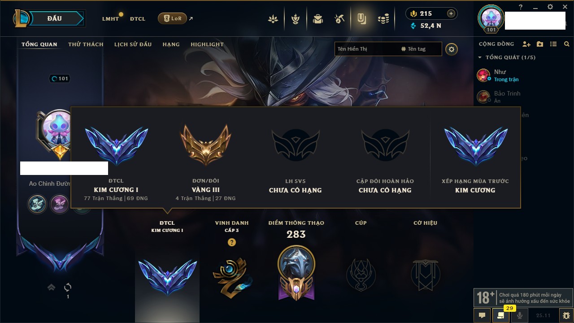Open the highlighted Profile banner icon
Image resolution: width=574 pixels, height=323 pixels.
coord(361,19)
